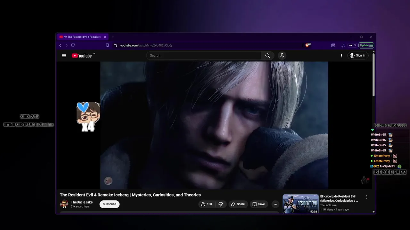View site information next to the URL

(x=116, y=45)
